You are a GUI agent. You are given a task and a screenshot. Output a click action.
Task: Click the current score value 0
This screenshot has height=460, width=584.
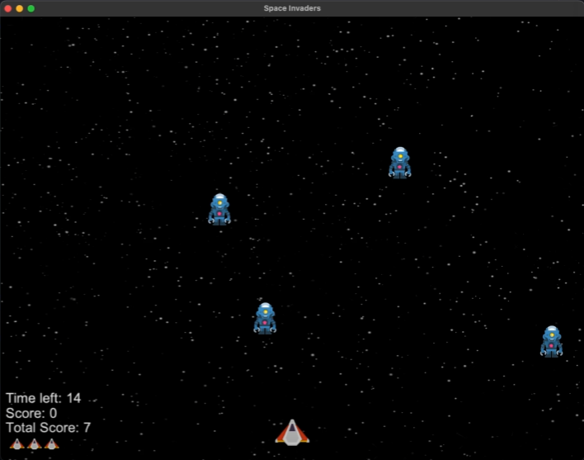54,413
